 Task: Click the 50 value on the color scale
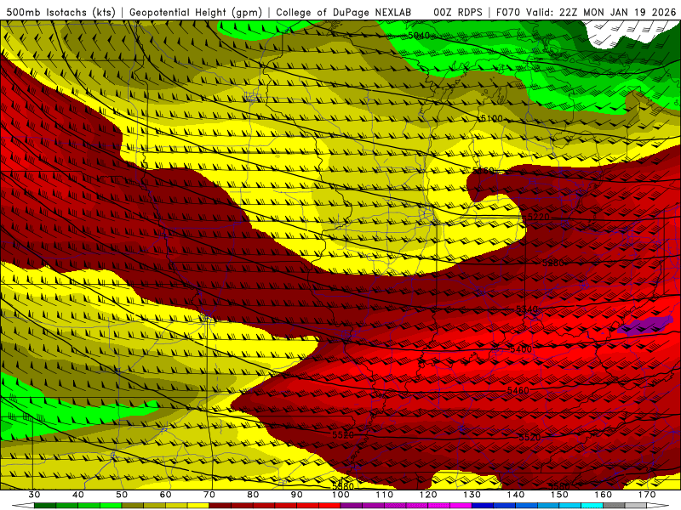point(122,495)
